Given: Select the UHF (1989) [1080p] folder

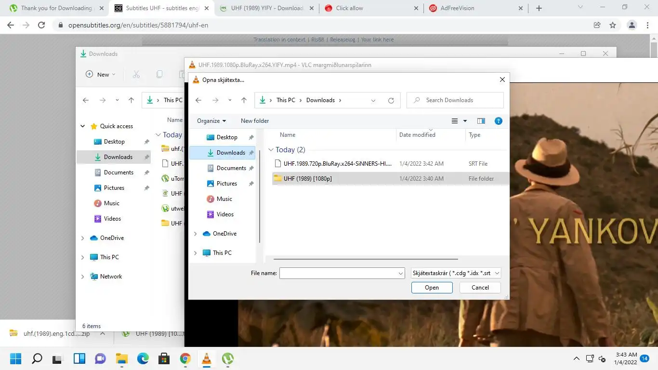Looking at the screenshot, I should click(x=390, y=178).
